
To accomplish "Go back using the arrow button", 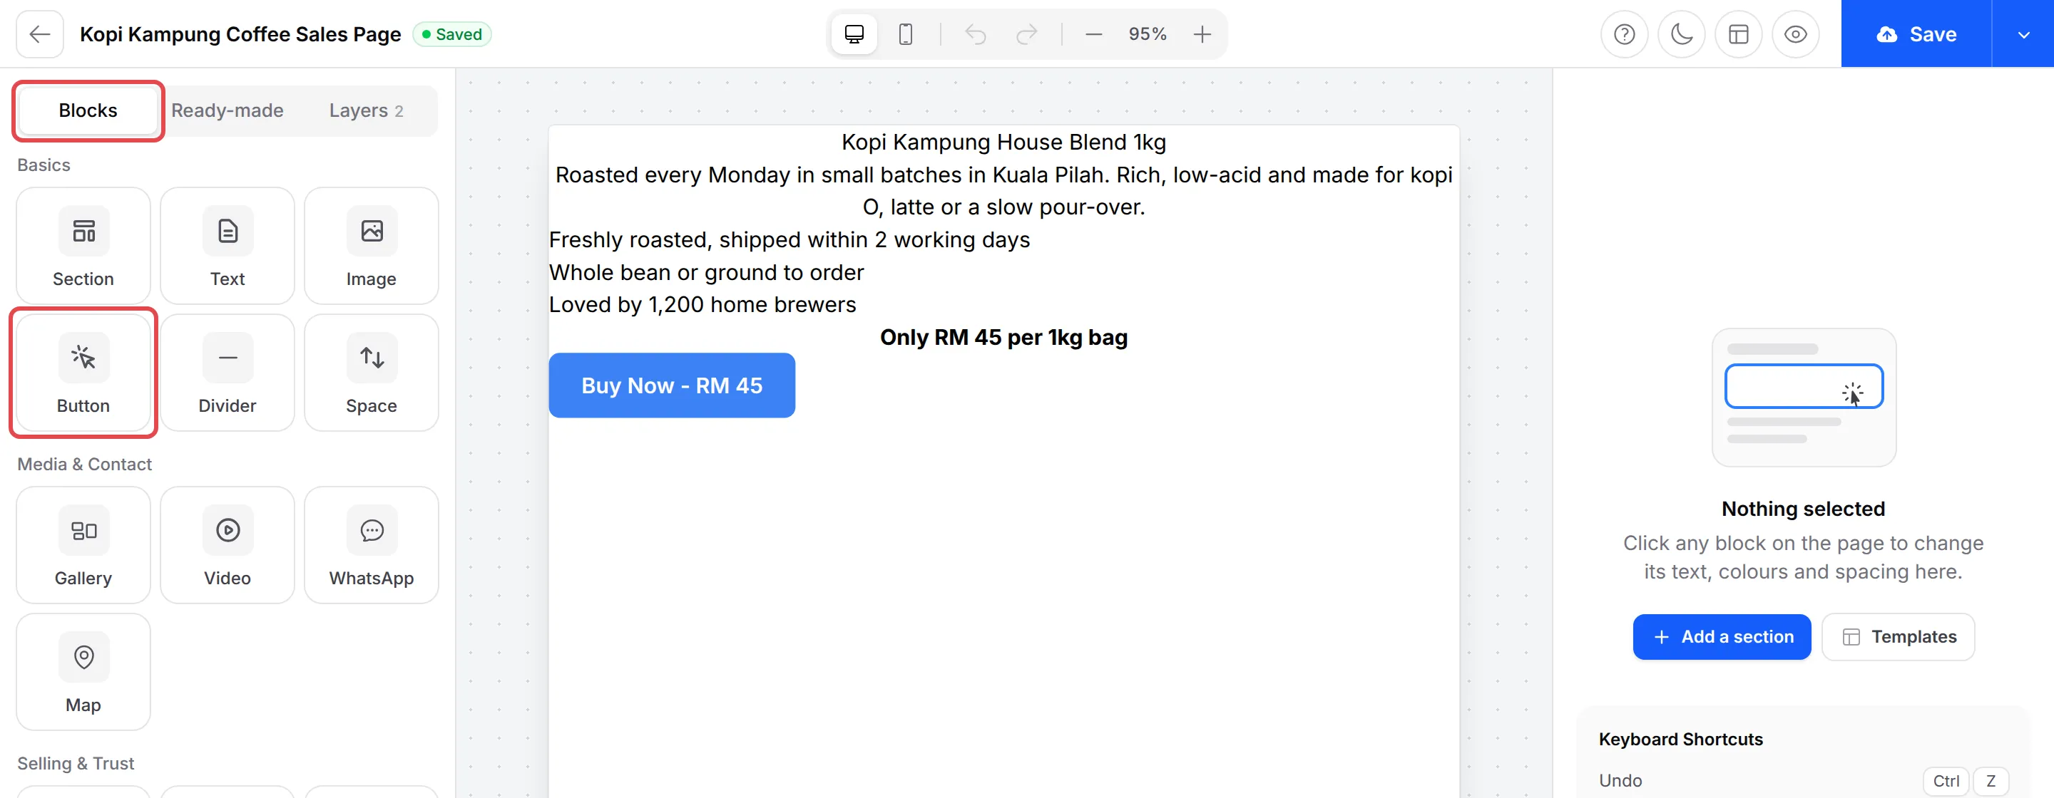I will (39, 34).
